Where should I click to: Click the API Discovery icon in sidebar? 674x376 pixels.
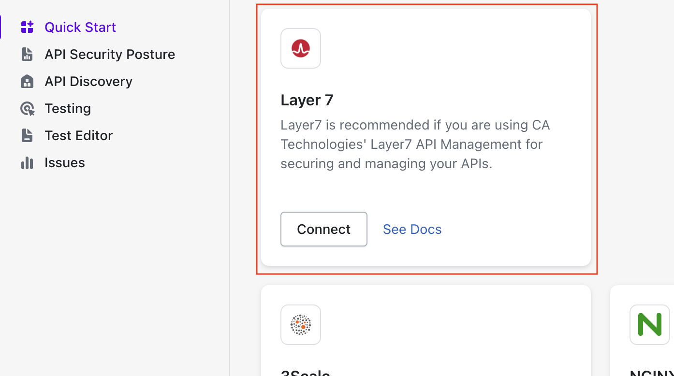(x=27, y=81)
